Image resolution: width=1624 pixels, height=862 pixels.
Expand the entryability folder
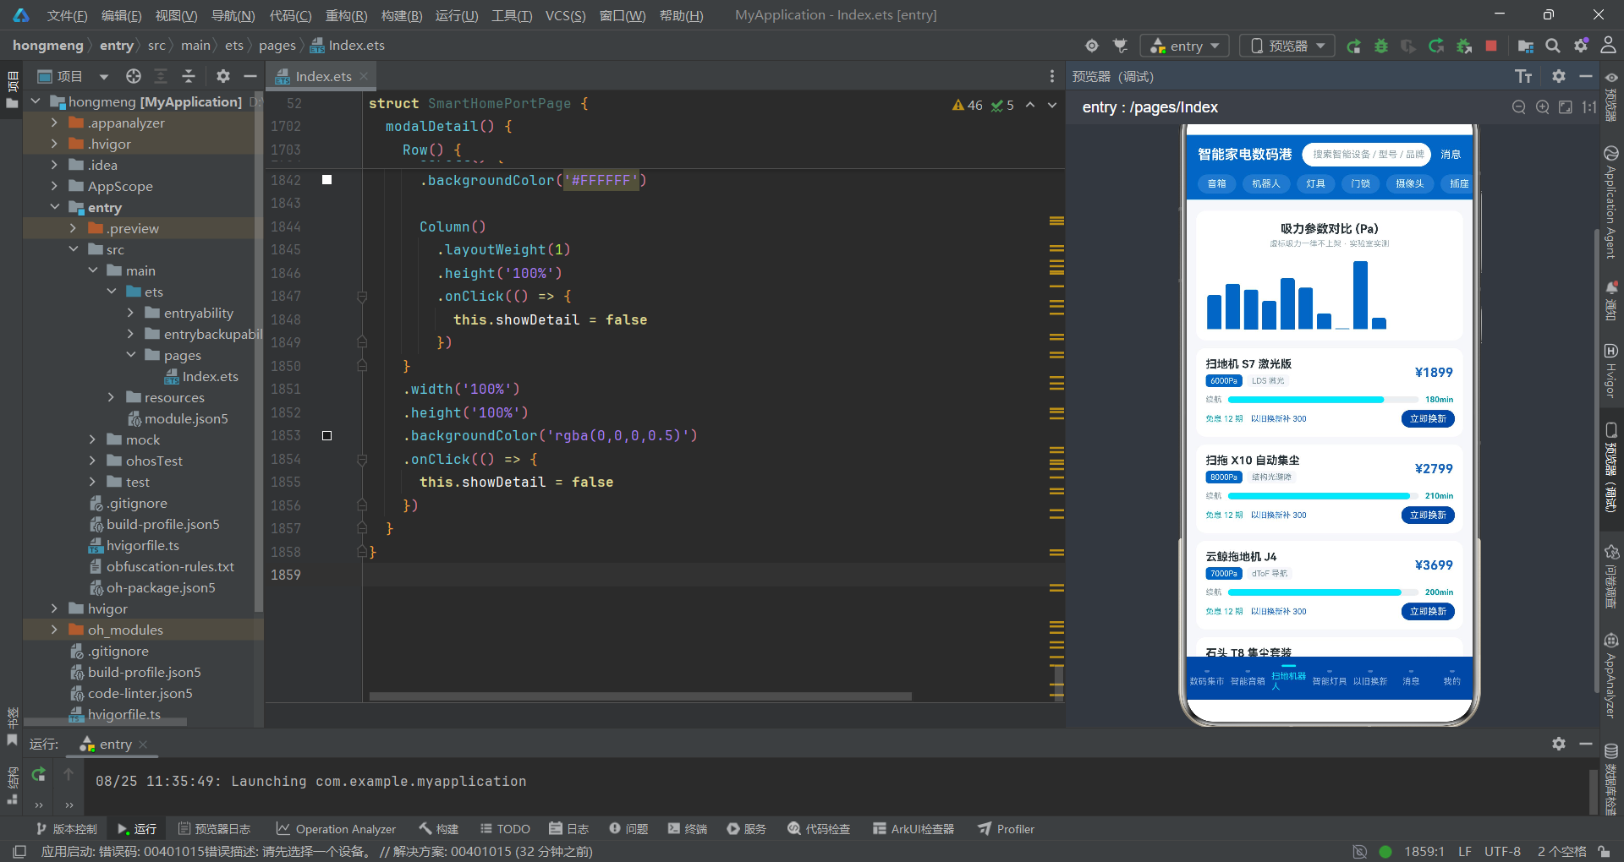tap(130, 313)
